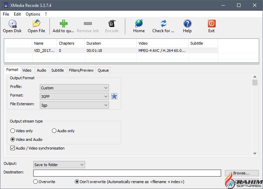Choose the Overwrite radio option
The image size is (263, 189).
coord(35,182)
